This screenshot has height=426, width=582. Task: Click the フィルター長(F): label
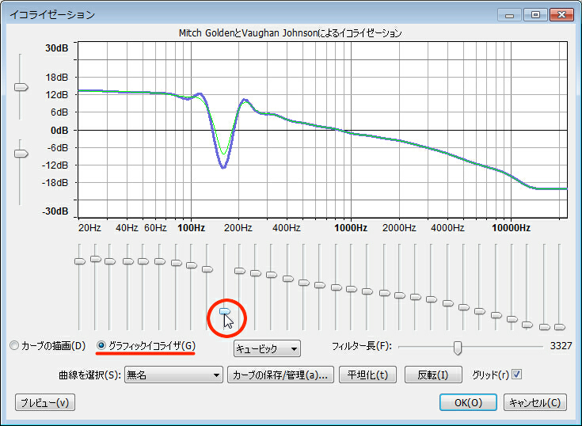pos(362,346)
